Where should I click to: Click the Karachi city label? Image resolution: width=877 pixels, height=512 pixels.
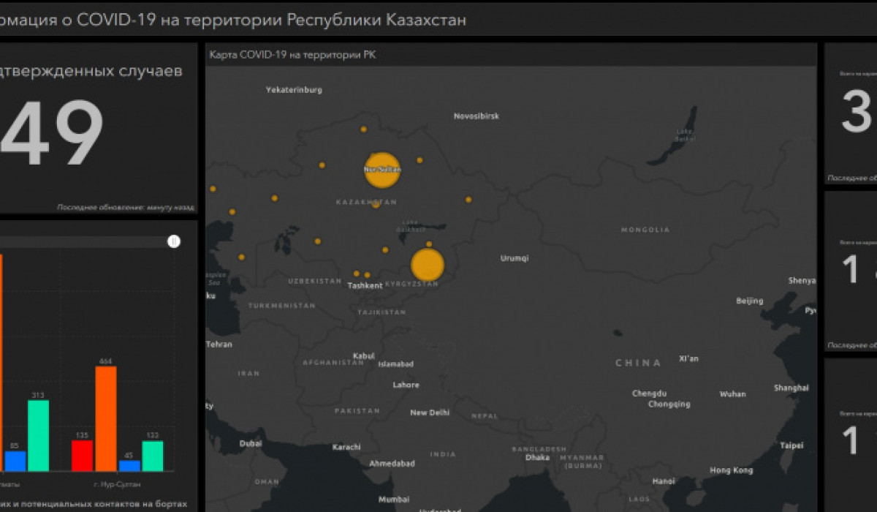[346, 447]
